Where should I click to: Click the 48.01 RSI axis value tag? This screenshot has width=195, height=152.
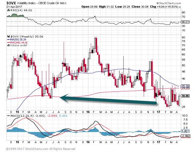point(185,22)
